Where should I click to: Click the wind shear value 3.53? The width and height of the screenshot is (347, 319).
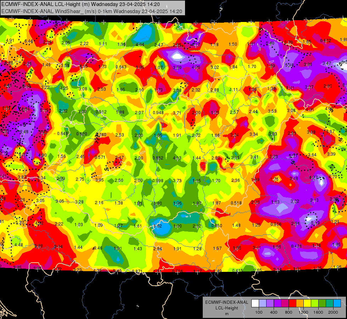click(x=272, y=111)
